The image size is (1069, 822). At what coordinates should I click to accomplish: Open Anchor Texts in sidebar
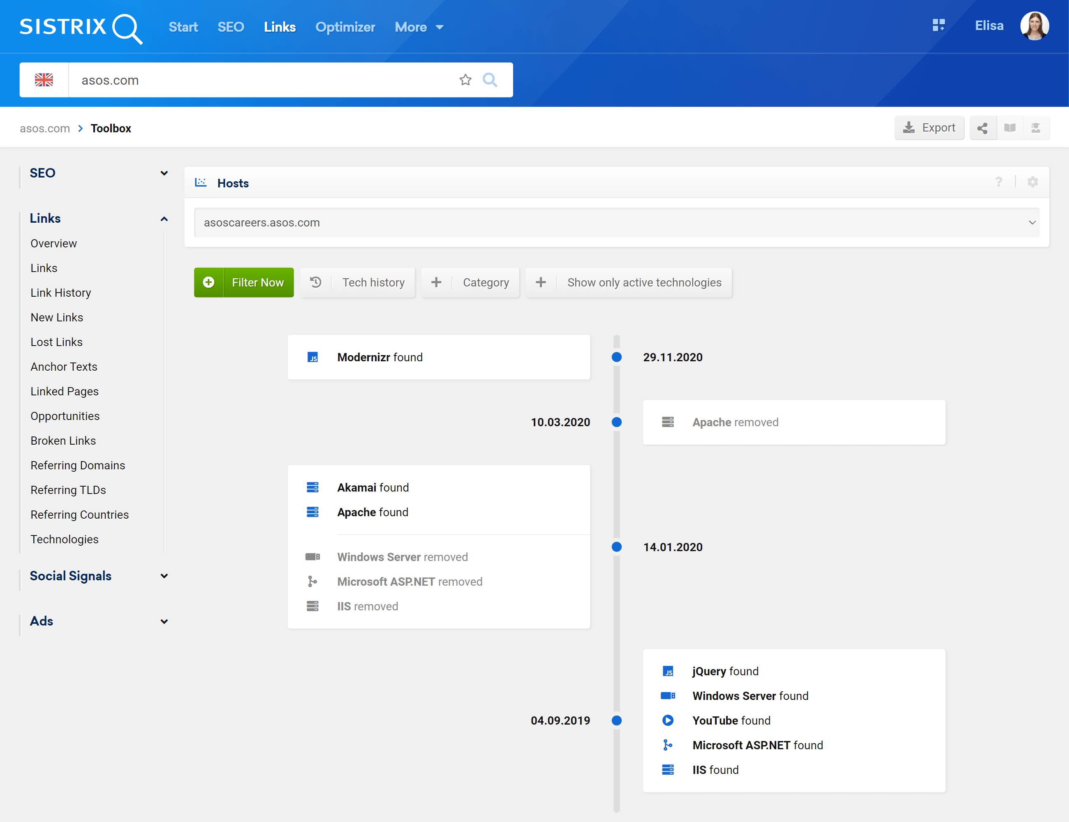tap(64, 367)
